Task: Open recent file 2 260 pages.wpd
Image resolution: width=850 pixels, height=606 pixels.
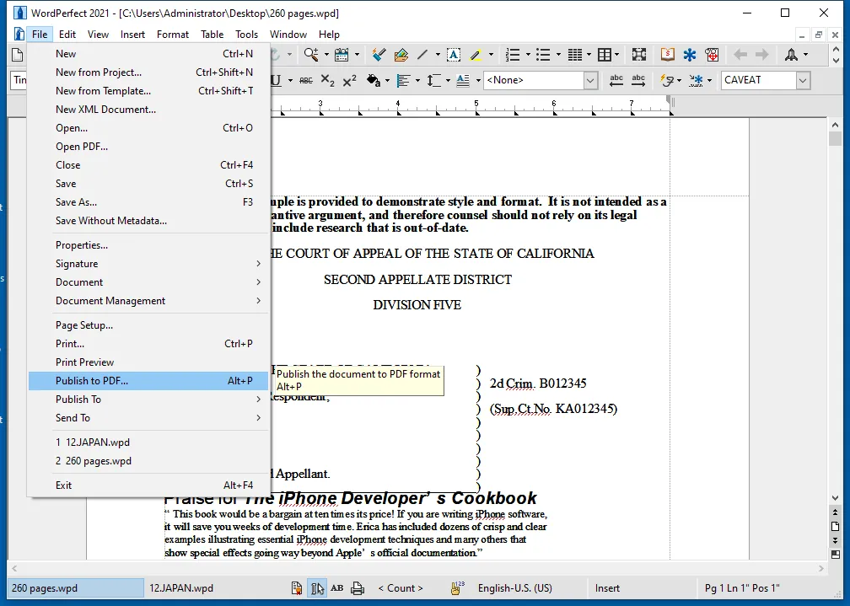Action: [x=148, y=461]
